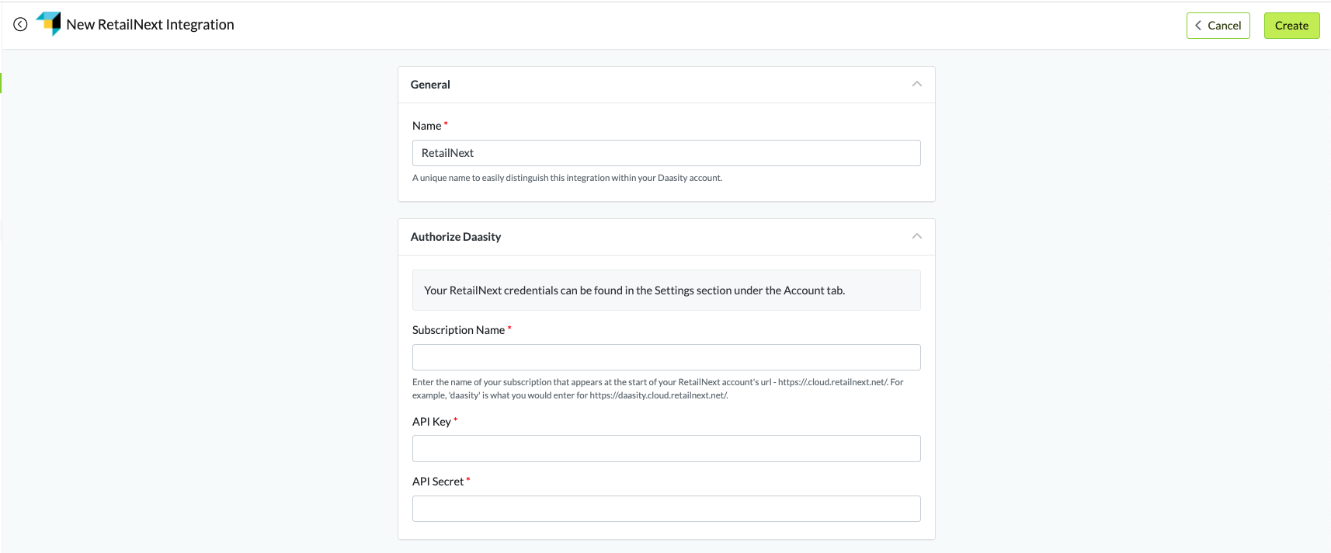Click the API Secret input field
Viewport: 1331px width, 553px height.
pos(665,509)
